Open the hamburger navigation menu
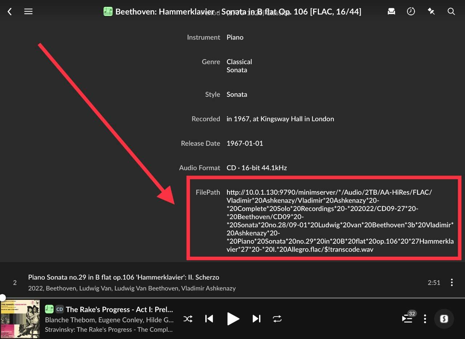Screen dimensions: 465x339 [28, 12]
